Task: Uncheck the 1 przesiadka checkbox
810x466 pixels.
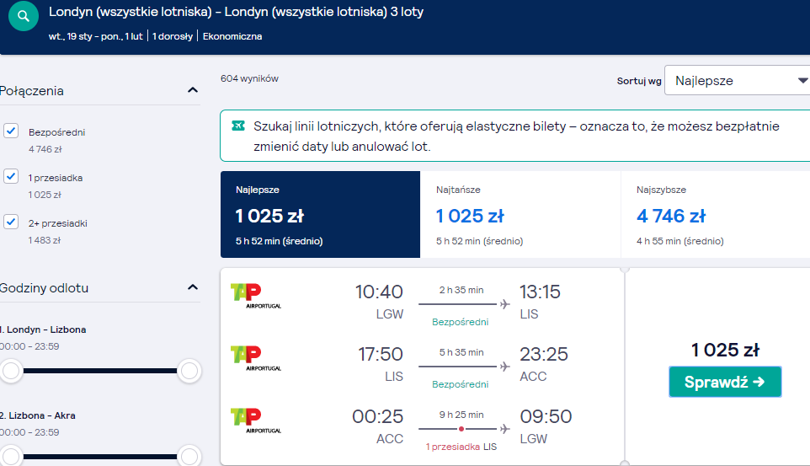Action: (x=11, y=176)
